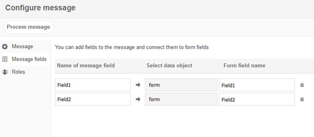Delete the Field2 row with trash icon
The image size is (314, 137).
302,99
